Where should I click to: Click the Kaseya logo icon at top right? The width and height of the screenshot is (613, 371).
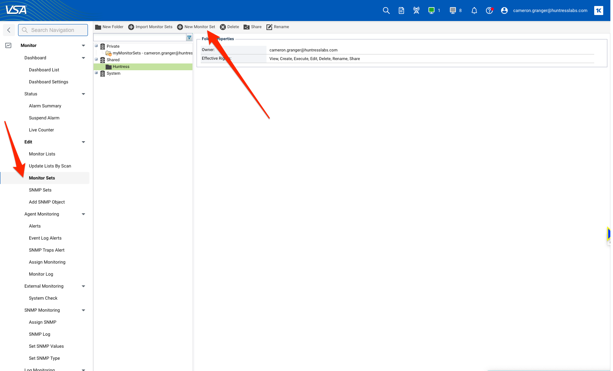(x=598, y=11)
